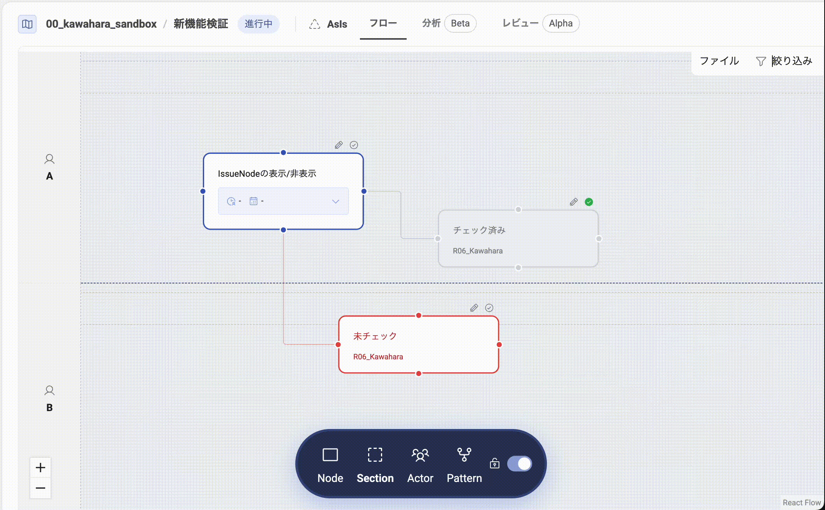Click the clock-user icon in IssueNode

[x=231, y=201]
